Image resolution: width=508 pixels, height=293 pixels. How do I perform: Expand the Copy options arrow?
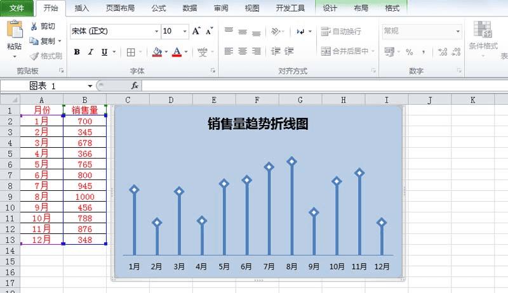click(60, 41)
